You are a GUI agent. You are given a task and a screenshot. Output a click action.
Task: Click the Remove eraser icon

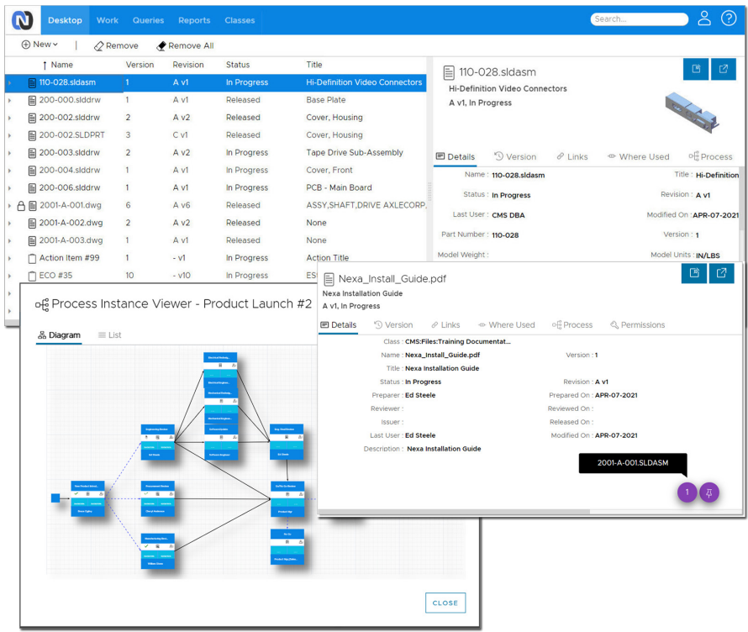pyautogui.click(x=99, y=45)
